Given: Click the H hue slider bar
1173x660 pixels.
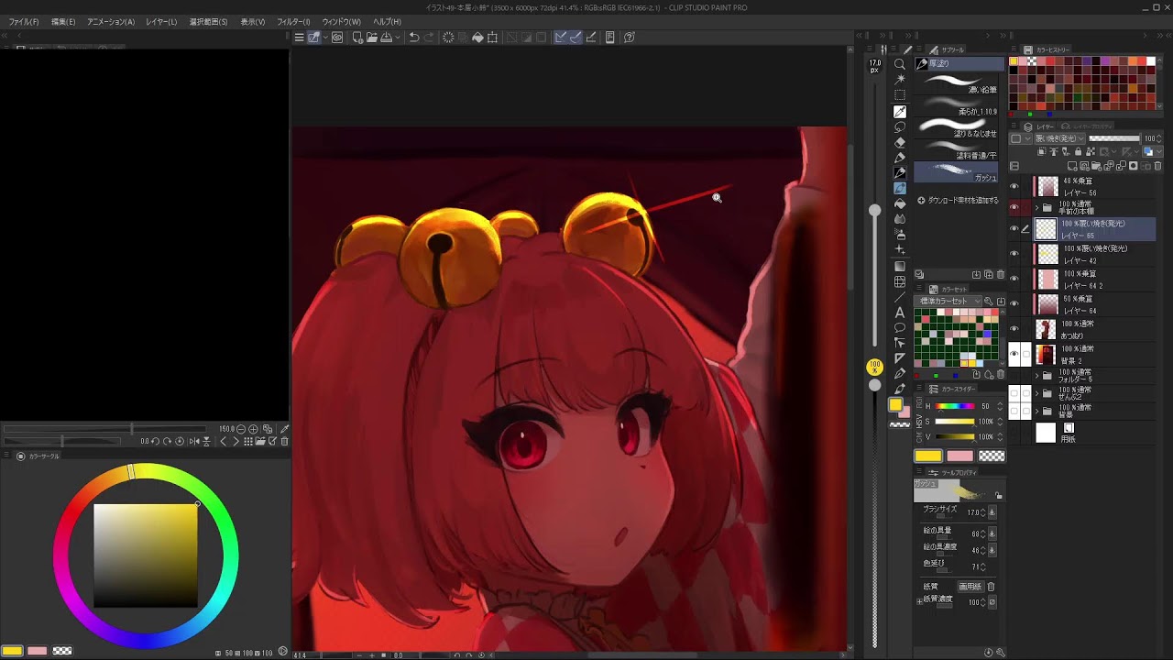Looking at the screenshot, I should pyautogui.click(x=955, y=406).
